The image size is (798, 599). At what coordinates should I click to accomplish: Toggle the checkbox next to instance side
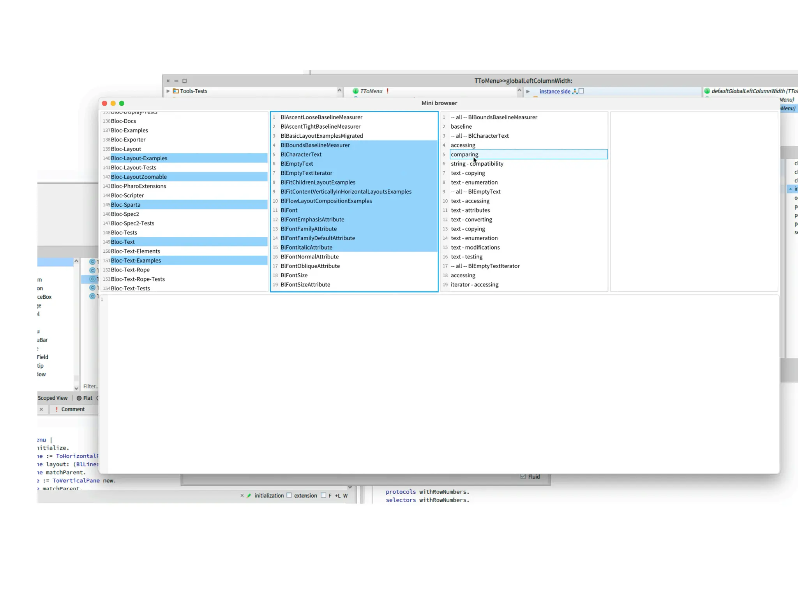tap(581, 91)
